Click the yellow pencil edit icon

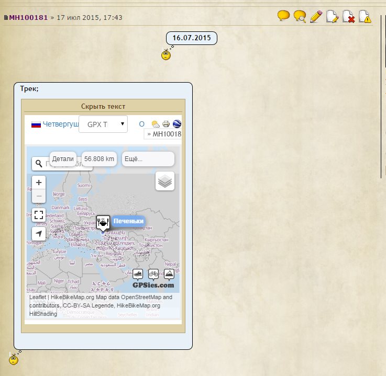tap(316, 17)
